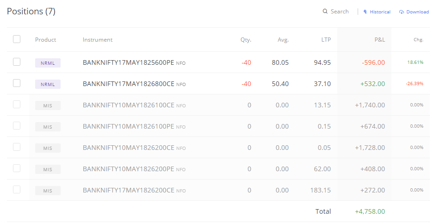The height and width of the screenshot is (223, 434).
Task: Sort by the LTP column header
Action: pos(326,40)
